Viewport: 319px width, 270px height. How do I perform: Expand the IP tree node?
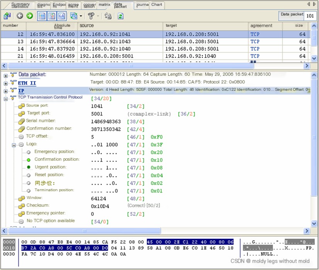[x=6, y=91]
